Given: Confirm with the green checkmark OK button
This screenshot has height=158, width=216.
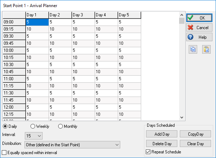Looking at the screenshot, I should (x=199, y=18).
